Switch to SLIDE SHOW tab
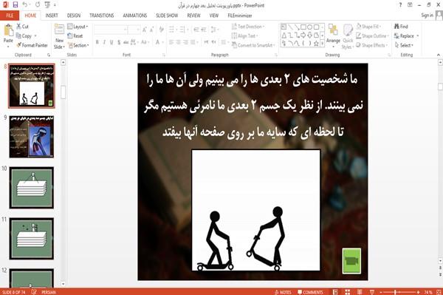 [167, 16]
